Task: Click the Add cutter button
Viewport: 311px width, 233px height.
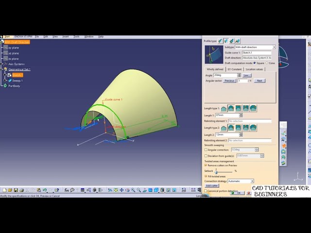Action: [x=212, y=185]
